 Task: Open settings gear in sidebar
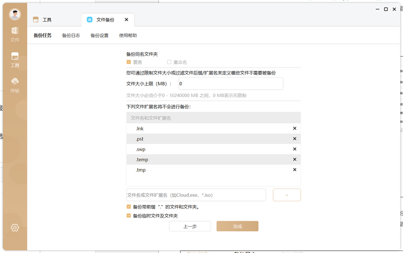point(15,227)
